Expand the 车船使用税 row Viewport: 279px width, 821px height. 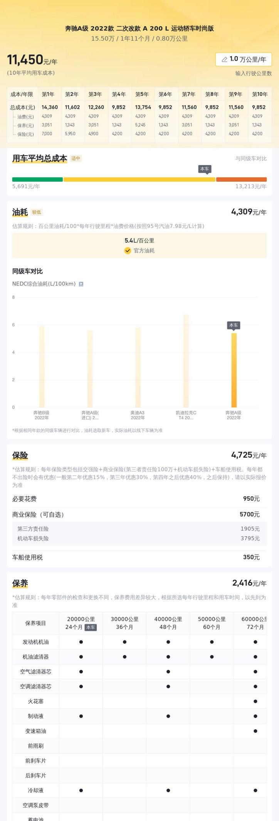click(x=139, y=557)
